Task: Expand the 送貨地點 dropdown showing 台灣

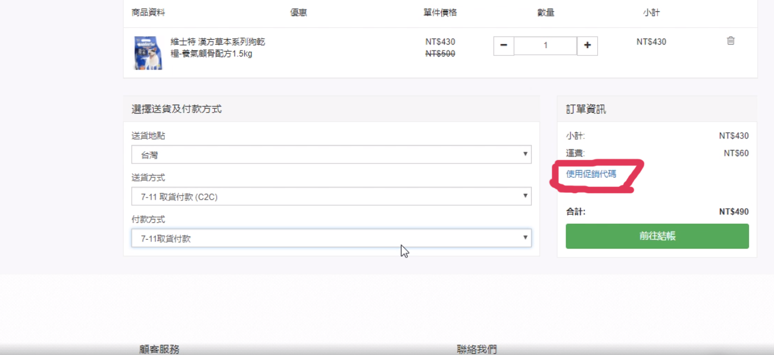Action: pos(331,155)
